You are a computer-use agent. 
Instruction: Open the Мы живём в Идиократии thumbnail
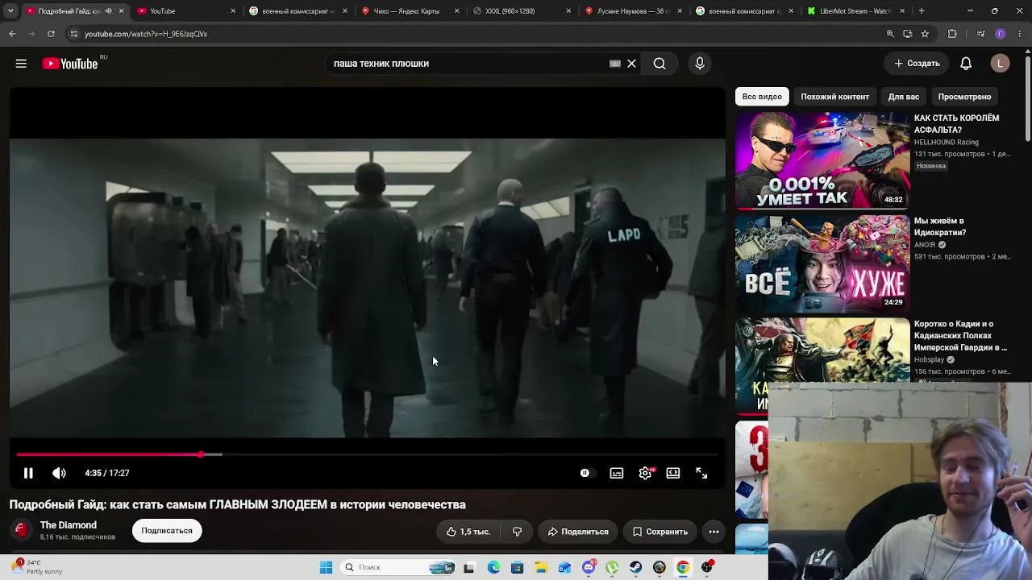coord(822,263)
